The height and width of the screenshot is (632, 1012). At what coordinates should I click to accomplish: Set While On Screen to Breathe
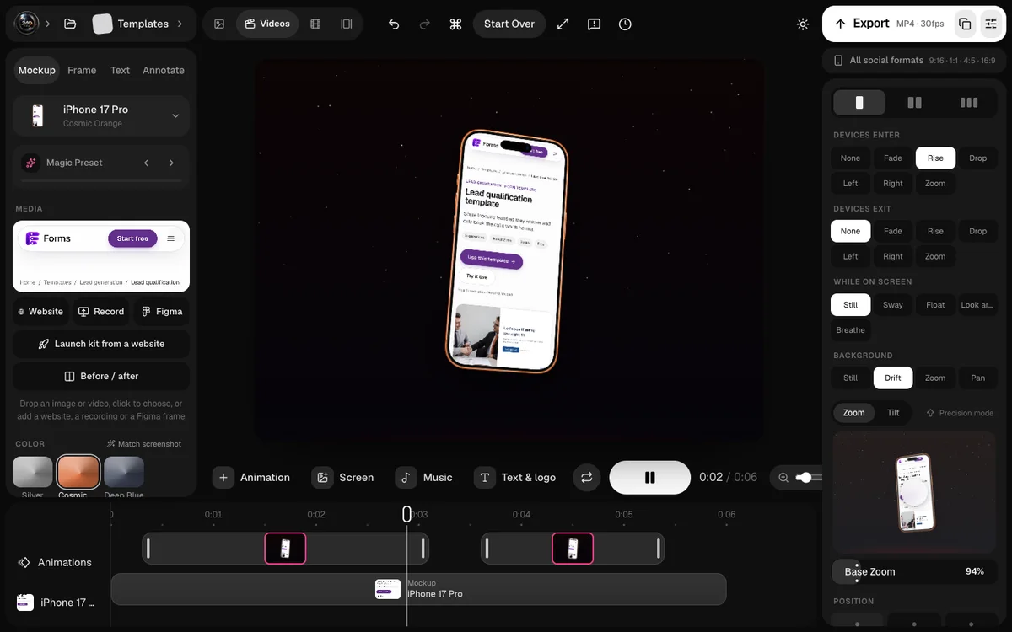850,329
